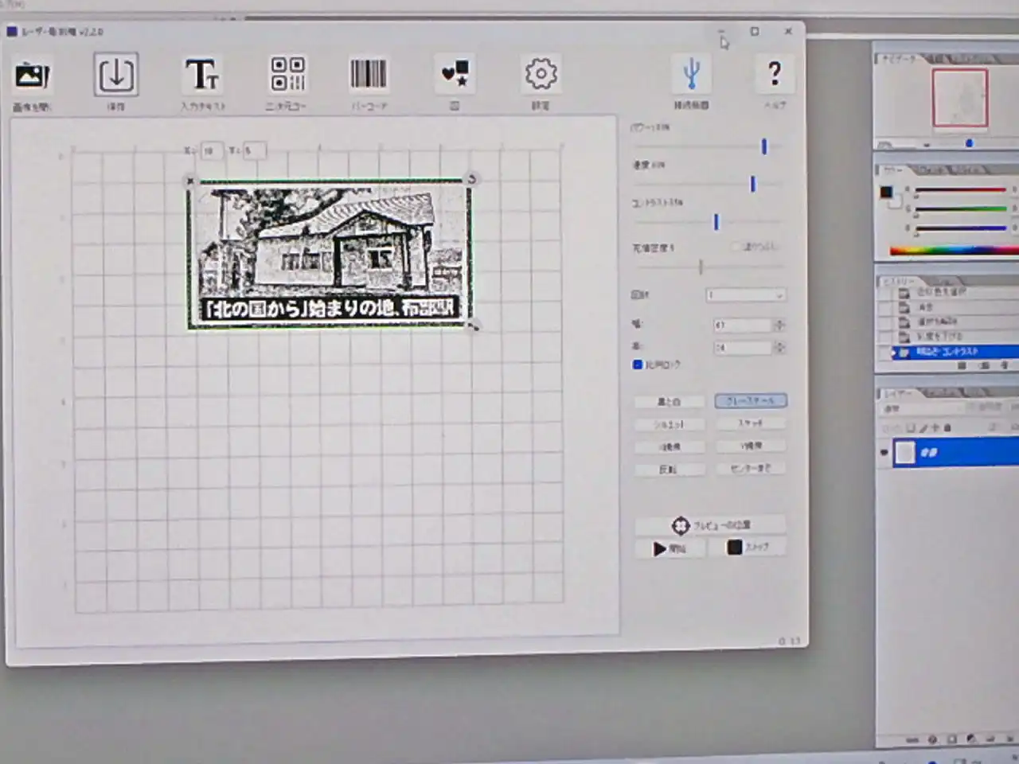Expand the repeat count (回数) dropdown
This screenshot has width=1019, height=764.
(x=778, y=295)
